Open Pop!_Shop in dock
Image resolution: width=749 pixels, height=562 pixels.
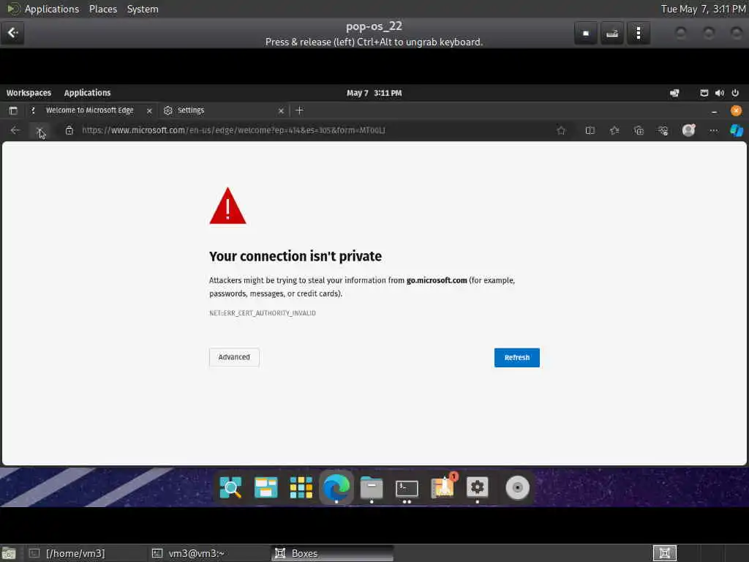[x=443, y=487]
